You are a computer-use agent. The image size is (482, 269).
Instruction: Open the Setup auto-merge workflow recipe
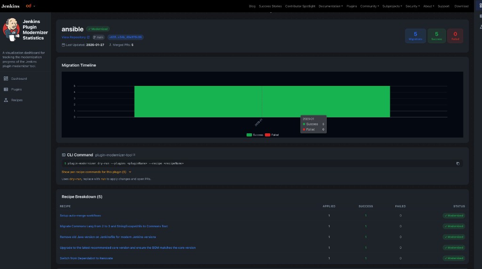pos(80,215)
